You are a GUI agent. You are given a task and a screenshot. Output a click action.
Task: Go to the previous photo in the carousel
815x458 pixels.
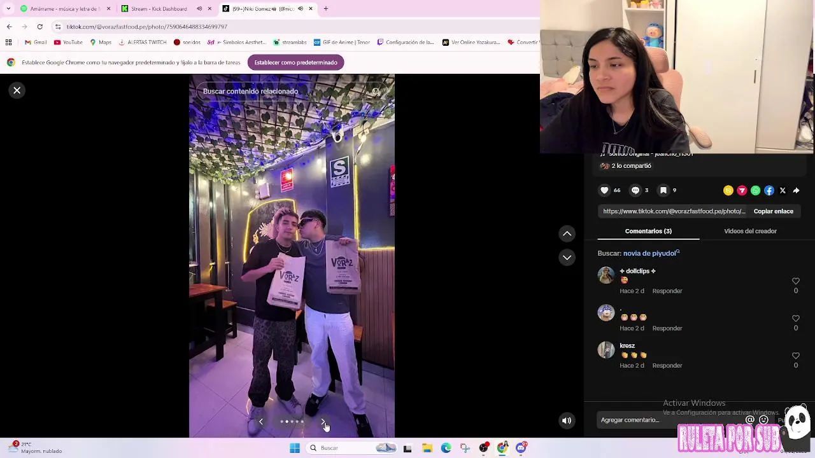pos(260,422)
